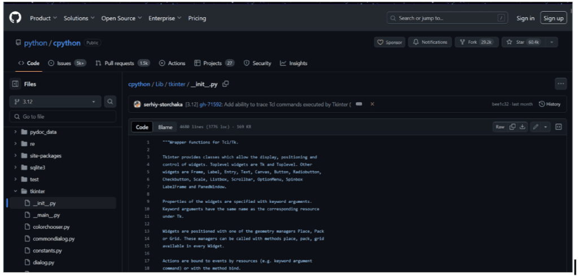Screen dimensions: 578x276
Task: Open the Product menu
Action: pos(43,18)
